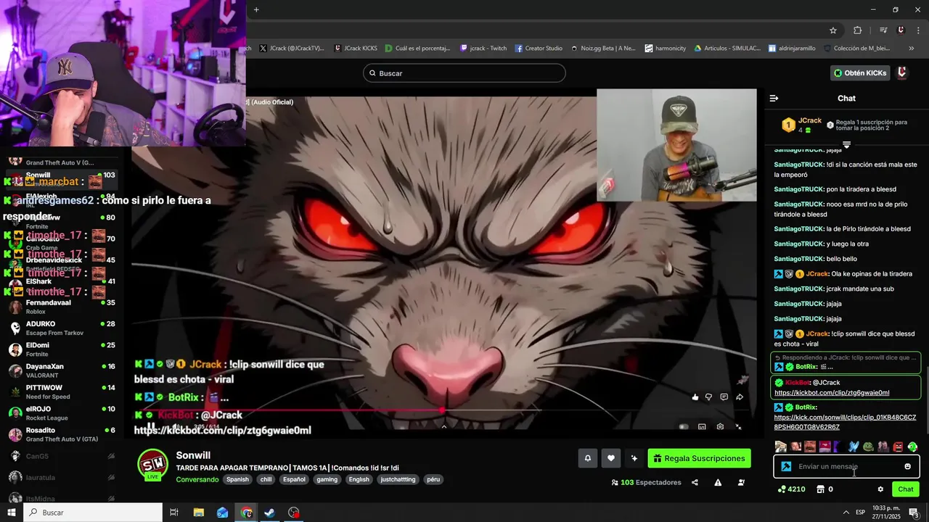Open the emoji picker in chat input
The width and height of the screenshot is (929, 522).
tap(907, 466)
